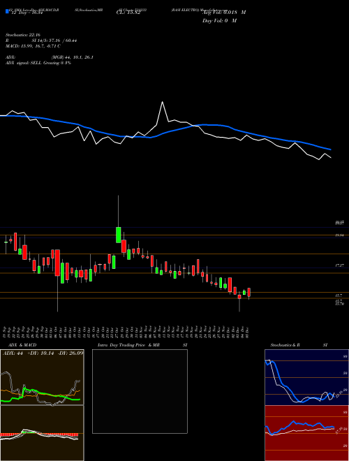Click the 'Avg Vol: 0.018 M' label
Image resolution: width=349 pixels, height=461 pixels.
224,13
